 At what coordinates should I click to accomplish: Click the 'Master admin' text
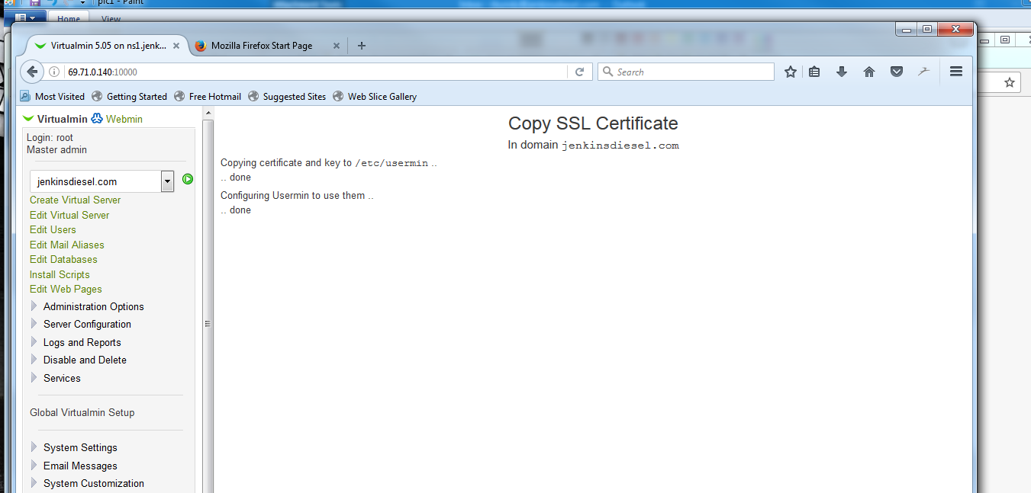pyautogui.click(x=57, y=150)
